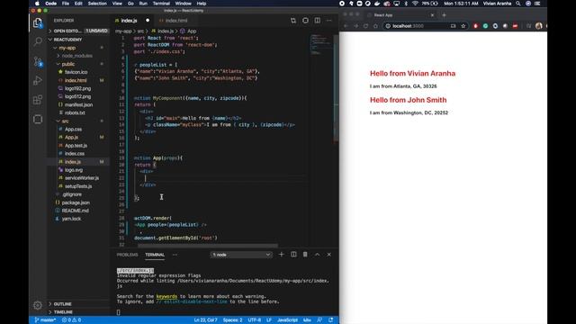Create a new terminal with the plus icon

point(281,254)
